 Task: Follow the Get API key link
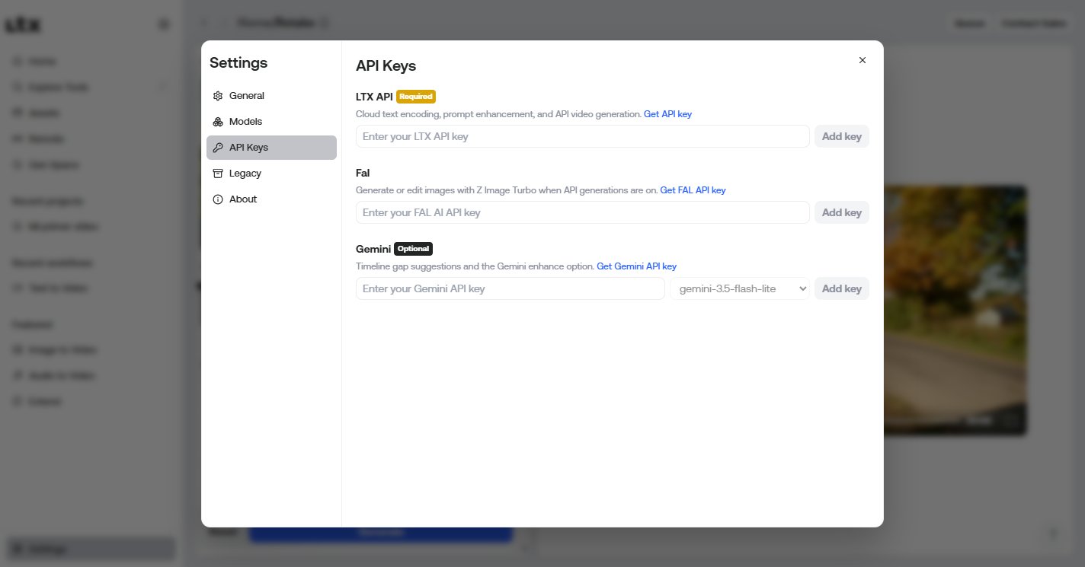pyautogui.click(x=667, y=114)
